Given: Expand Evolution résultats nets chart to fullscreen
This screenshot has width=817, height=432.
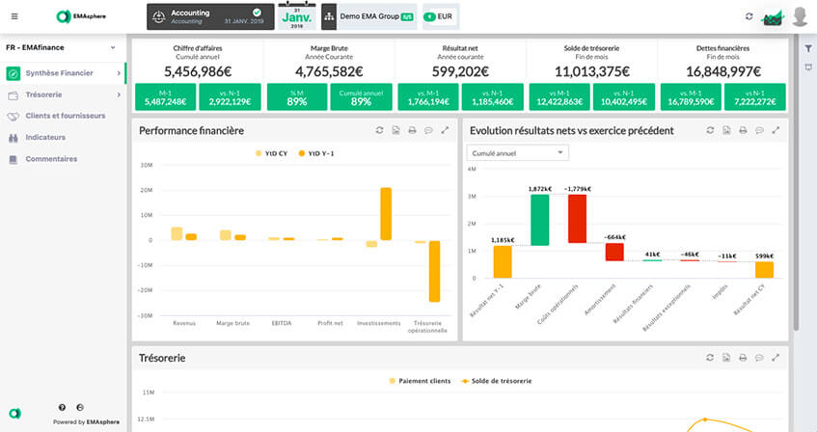Looking at the screenshot, I should pyautogui.click(x=774, y=130).
